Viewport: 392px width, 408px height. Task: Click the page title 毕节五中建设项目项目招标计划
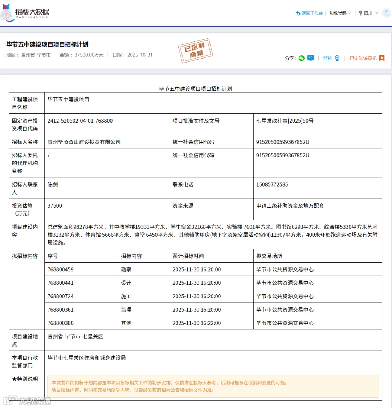point(47,44)
